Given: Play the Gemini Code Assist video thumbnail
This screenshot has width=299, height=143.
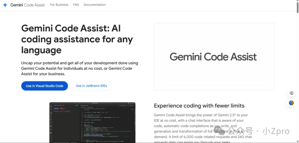Looking at the screenshot, I should tap(214, 57).
